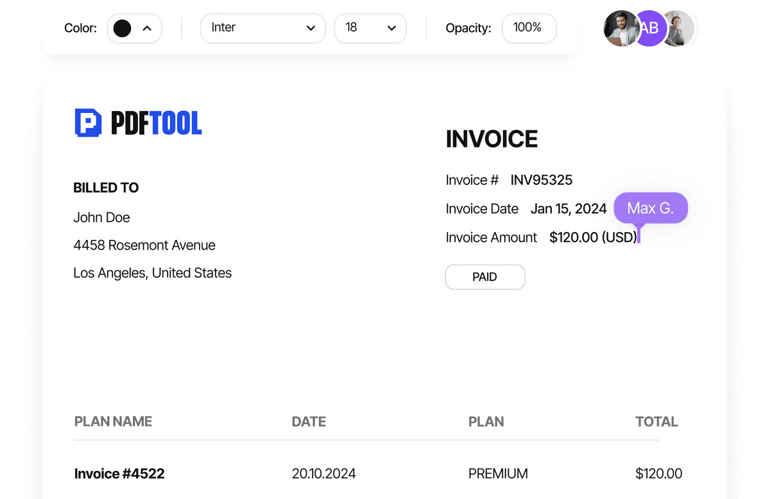Click the purple AB collaborator avatar
The image size is (770, 499).
649,28
